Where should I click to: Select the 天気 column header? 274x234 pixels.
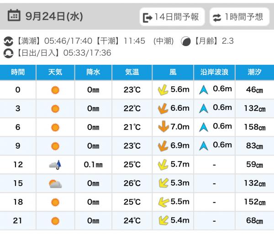(55, 72)
